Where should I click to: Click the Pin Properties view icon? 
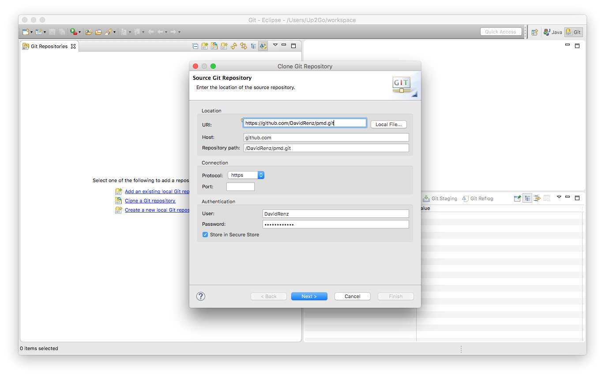[518, 198]
